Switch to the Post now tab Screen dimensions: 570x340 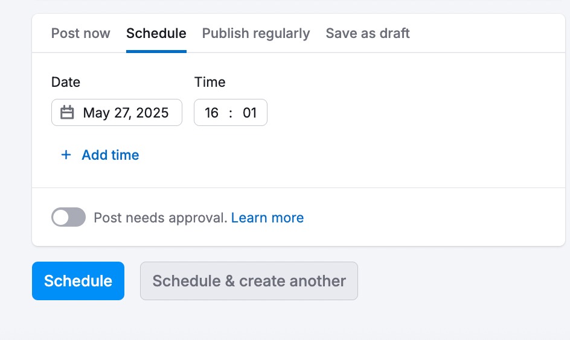pyautogui.click(x=80, y=33)
